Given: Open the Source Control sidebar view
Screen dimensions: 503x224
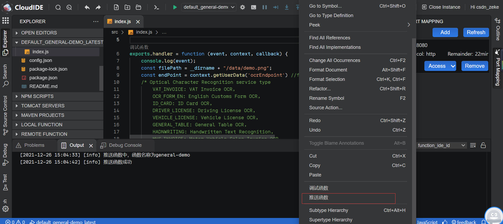Looking at the screenshot, I should pos(5,116).
